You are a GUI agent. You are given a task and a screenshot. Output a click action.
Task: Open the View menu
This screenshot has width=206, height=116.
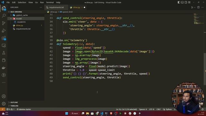click(x=31, y=2)
